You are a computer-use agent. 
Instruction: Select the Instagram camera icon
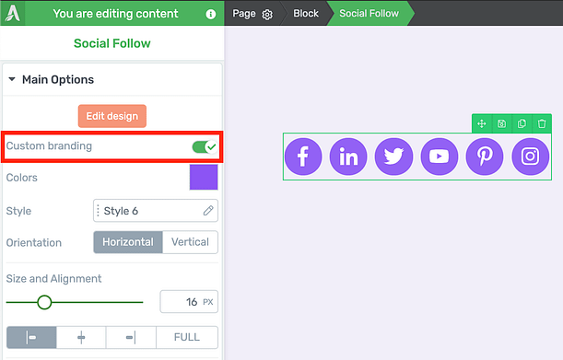coord(531,157)
